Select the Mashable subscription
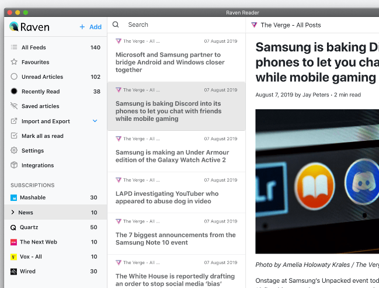The image size is (379, 288). coord(55,197)
